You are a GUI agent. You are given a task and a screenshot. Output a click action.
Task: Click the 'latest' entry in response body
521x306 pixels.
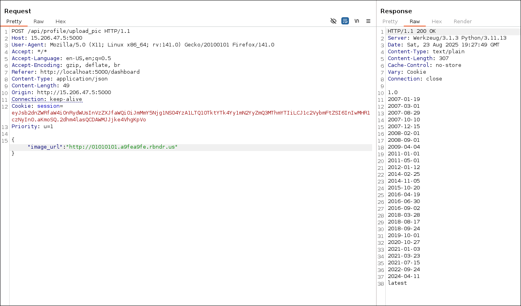coord(397,283)
